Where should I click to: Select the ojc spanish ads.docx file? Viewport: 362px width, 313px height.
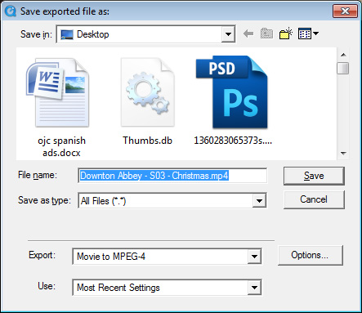click(x=61, y=107)
